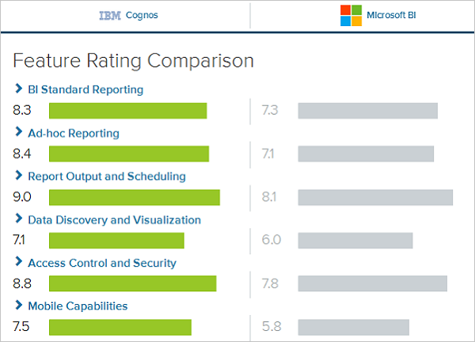Expand the BI Standard Reporting chevron

click(19, 89)
